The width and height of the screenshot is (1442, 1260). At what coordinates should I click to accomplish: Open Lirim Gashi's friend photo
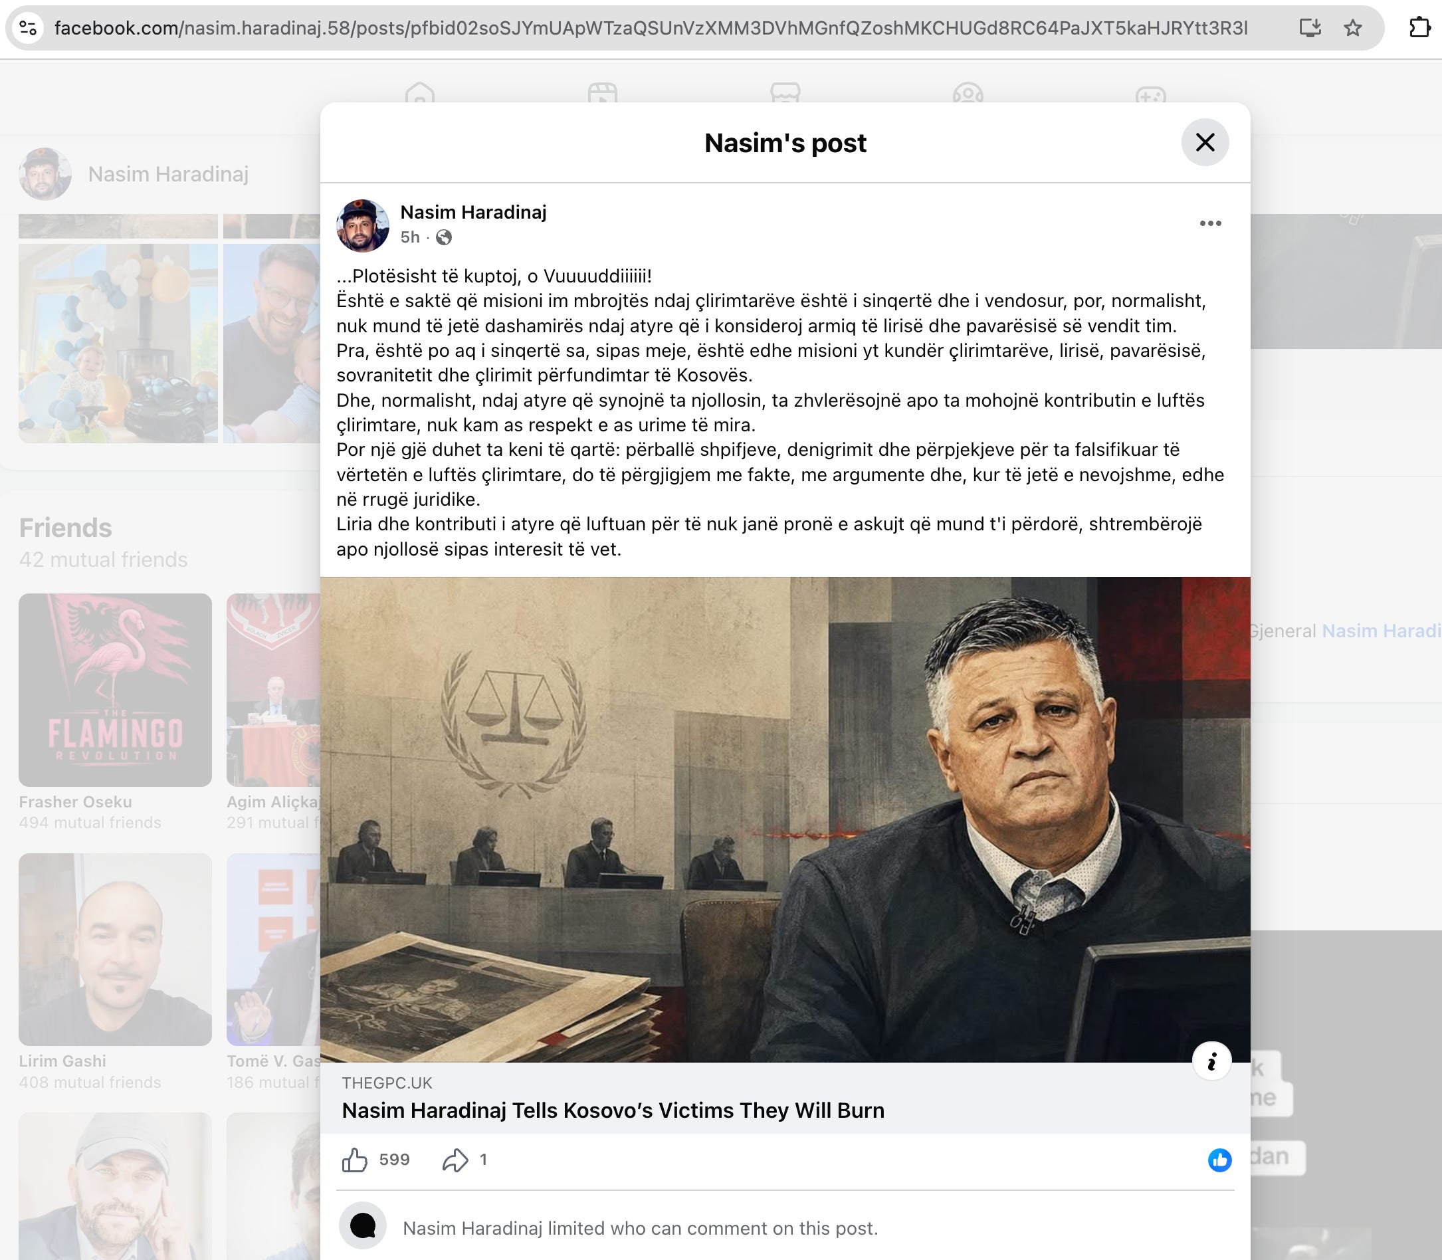coord(116,950)
